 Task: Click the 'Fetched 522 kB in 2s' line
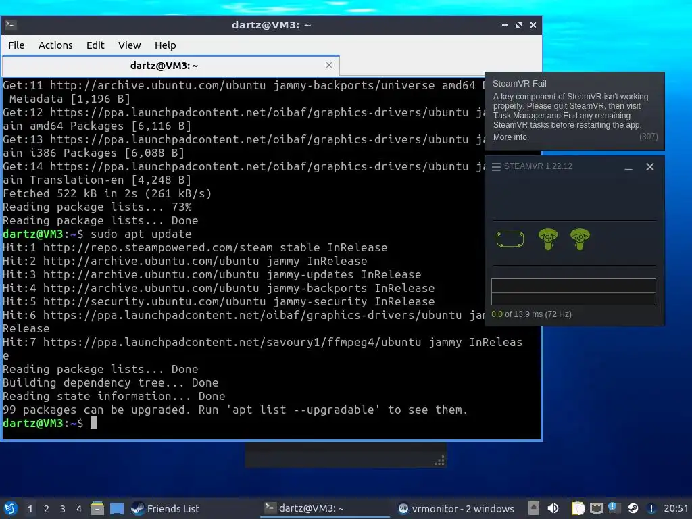click(x=107, y=193)
